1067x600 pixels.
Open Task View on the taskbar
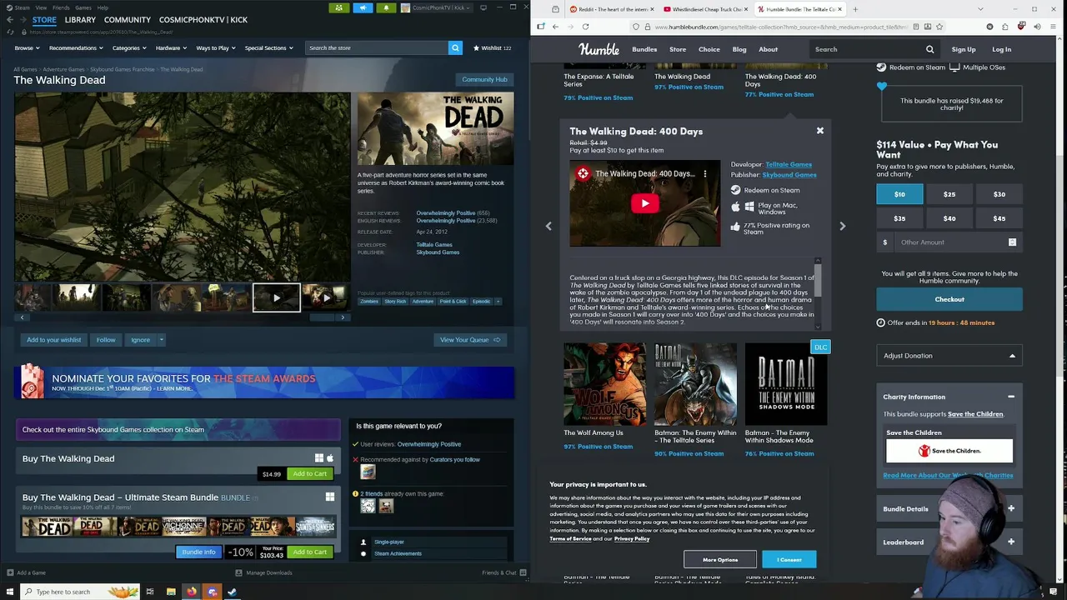point(150,592)
